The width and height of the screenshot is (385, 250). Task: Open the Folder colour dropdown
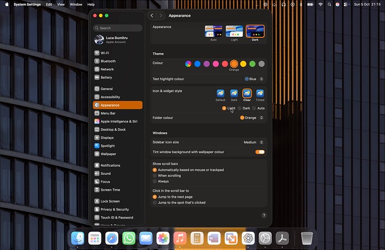tap(252, 118)
